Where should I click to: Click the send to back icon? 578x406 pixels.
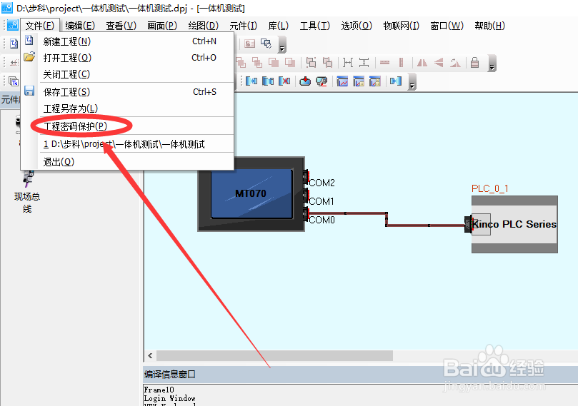point(257,63)
